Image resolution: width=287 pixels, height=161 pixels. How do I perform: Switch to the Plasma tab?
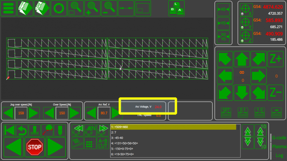279,147
